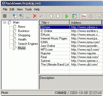
Task: Open the Edit menu
Action: [12, 9]
